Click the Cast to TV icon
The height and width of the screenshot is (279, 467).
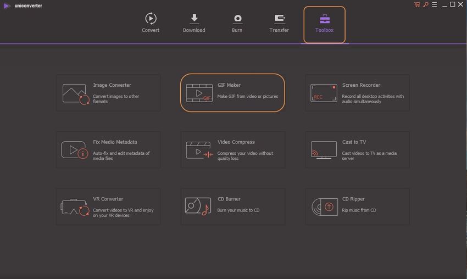(324, 150)
